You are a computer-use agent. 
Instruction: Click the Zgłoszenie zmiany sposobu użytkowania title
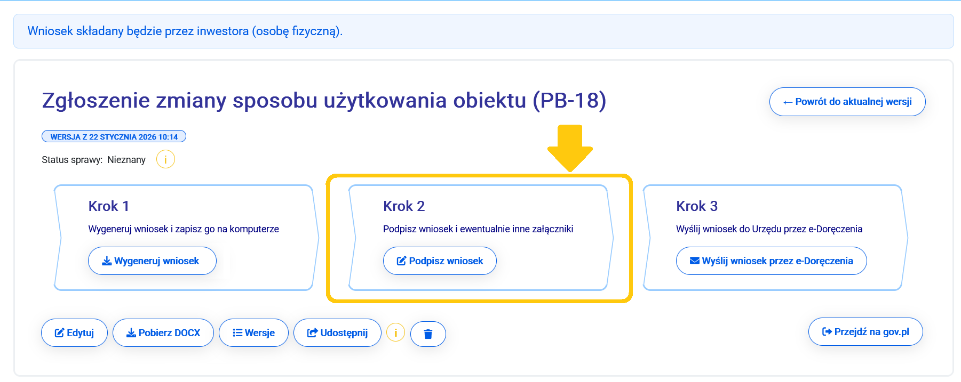324,101
